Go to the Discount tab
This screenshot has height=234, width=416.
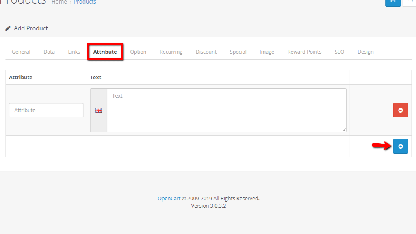point(206,52)
